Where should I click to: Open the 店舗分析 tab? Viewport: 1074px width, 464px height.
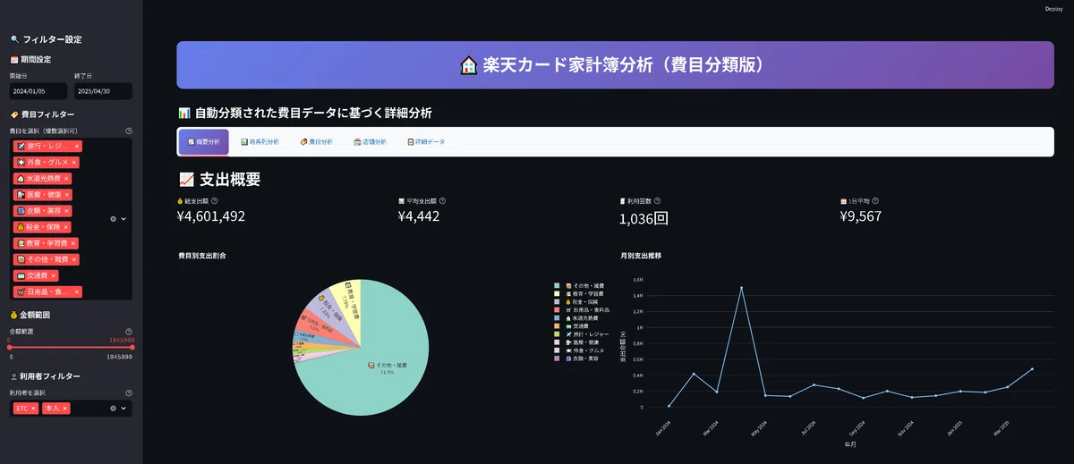[x=371, y=142]
